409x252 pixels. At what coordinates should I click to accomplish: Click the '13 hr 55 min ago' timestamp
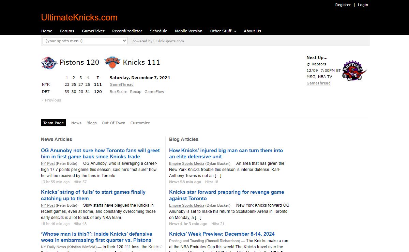(55, 182)
